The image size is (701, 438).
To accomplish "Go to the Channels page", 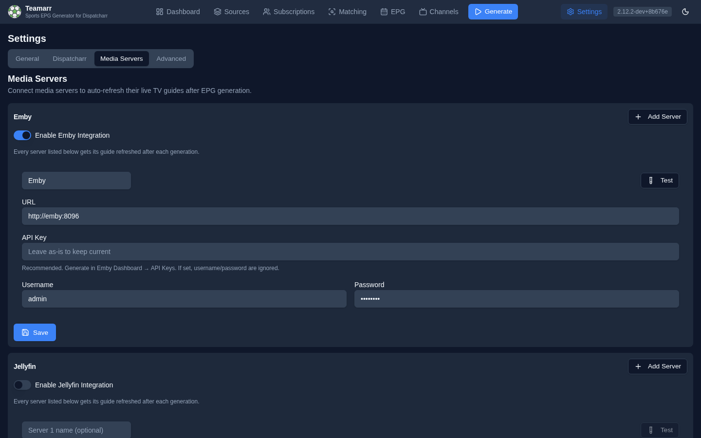I will click(x=439, y=12).
